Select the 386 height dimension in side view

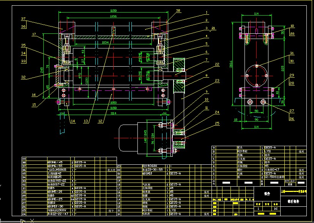(x=232, y=64)
